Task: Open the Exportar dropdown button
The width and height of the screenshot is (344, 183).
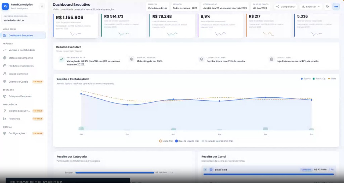Action: click(x=311, y=7)
